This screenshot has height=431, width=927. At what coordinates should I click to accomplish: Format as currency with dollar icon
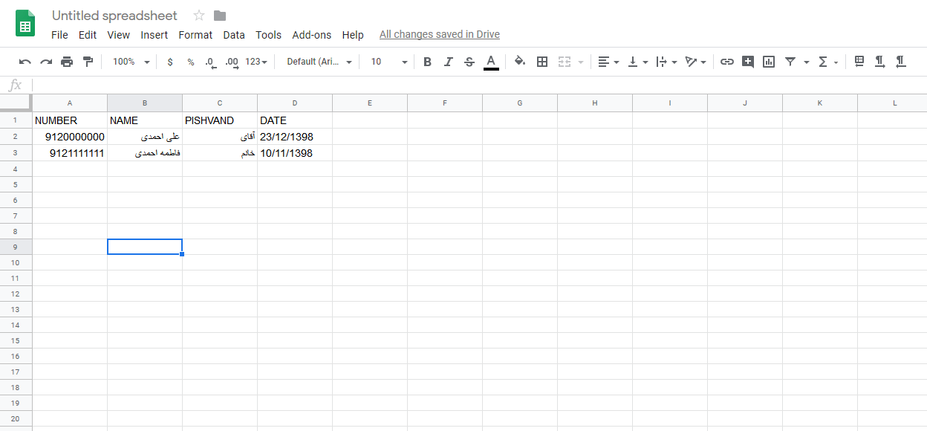pos(170,62)
